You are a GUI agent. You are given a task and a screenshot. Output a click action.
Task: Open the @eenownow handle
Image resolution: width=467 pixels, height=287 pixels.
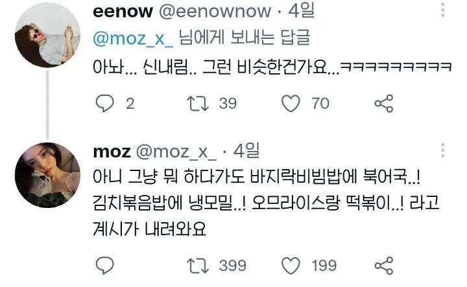(215, 11)
